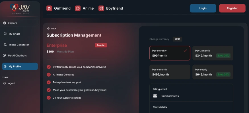Open My Profile in sidebar
This screenshot has width=249, height=113.
coord(20,66)
